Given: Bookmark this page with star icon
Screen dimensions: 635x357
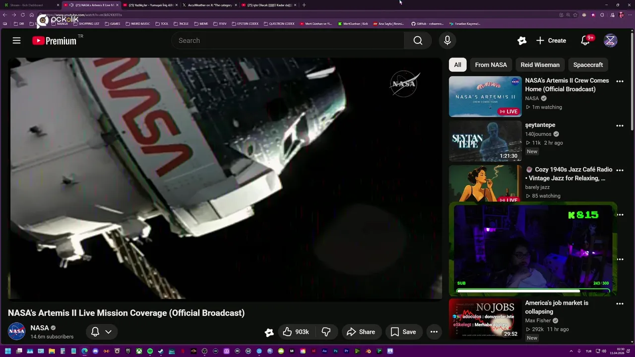Looking at the screenshot, I should 575,15.
